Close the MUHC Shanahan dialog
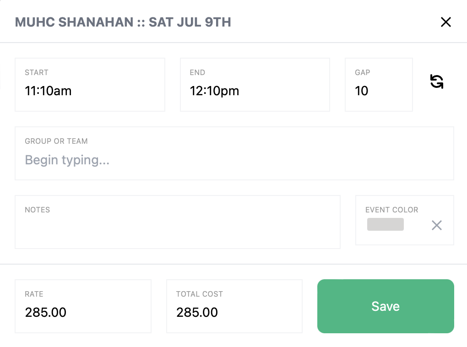 445,22
